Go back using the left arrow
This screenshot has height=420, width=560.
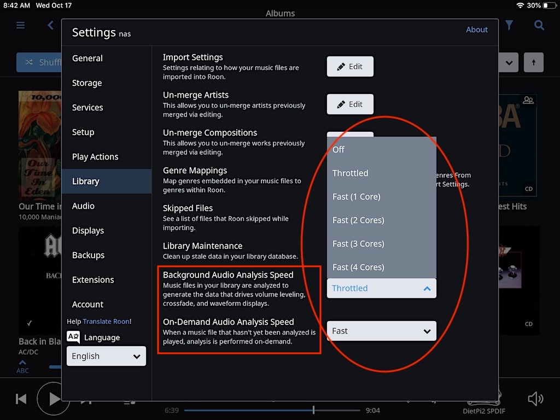click(x=50, y=25)
